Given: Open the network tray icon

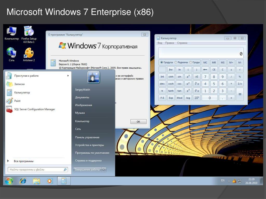Looking at the screenshot, I should coord(240,181).
